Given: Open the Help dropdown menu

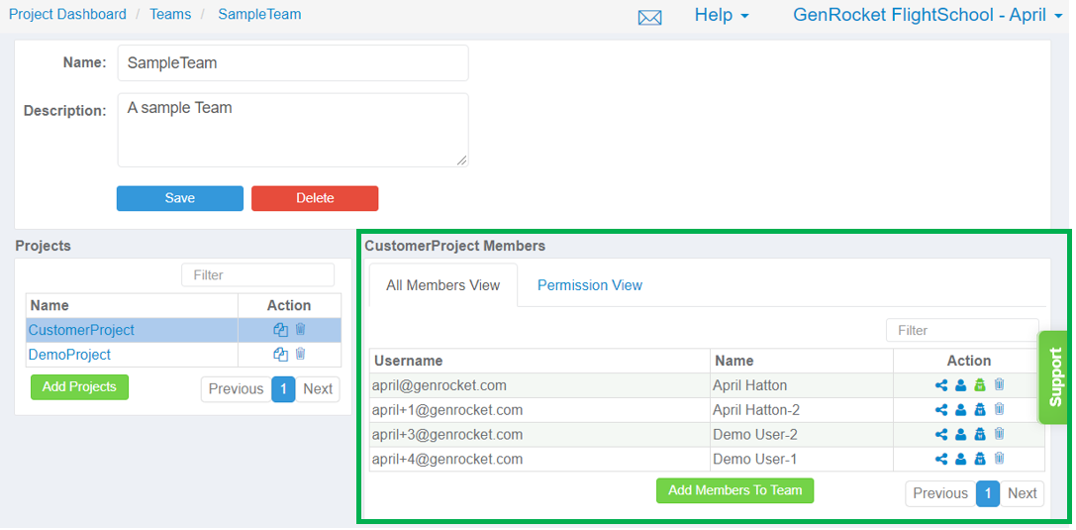Looking at the screenshot, I should point(722,15).
